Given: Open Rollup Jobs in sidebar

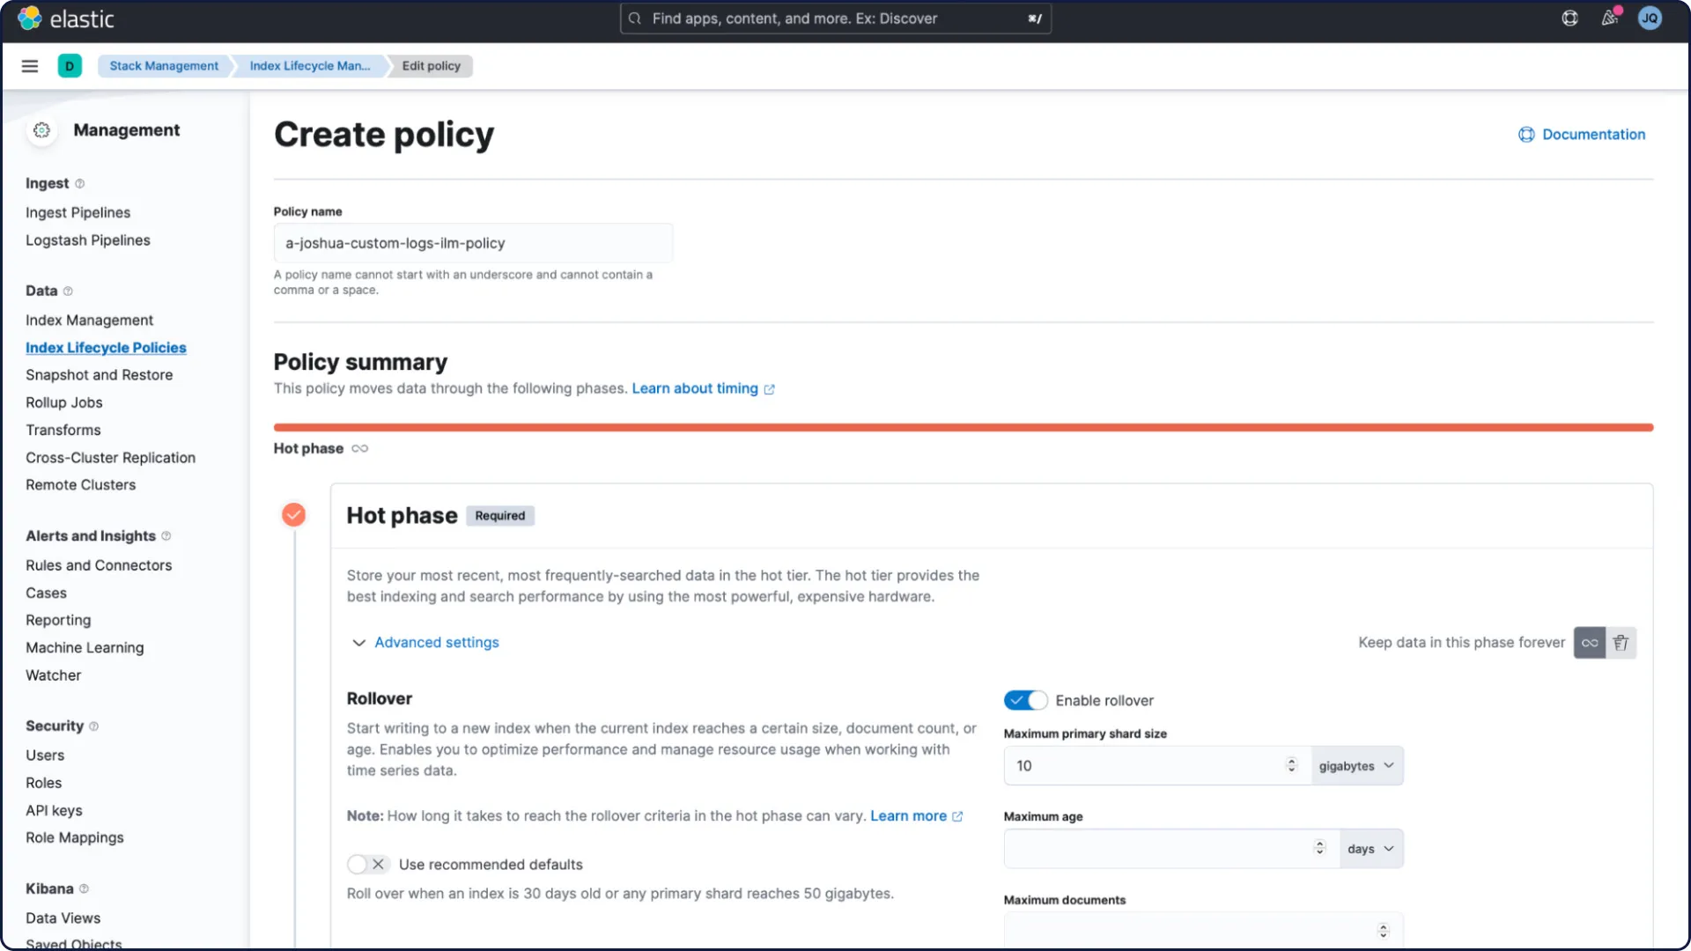Looking at the screenshot, I should [64, 402].
